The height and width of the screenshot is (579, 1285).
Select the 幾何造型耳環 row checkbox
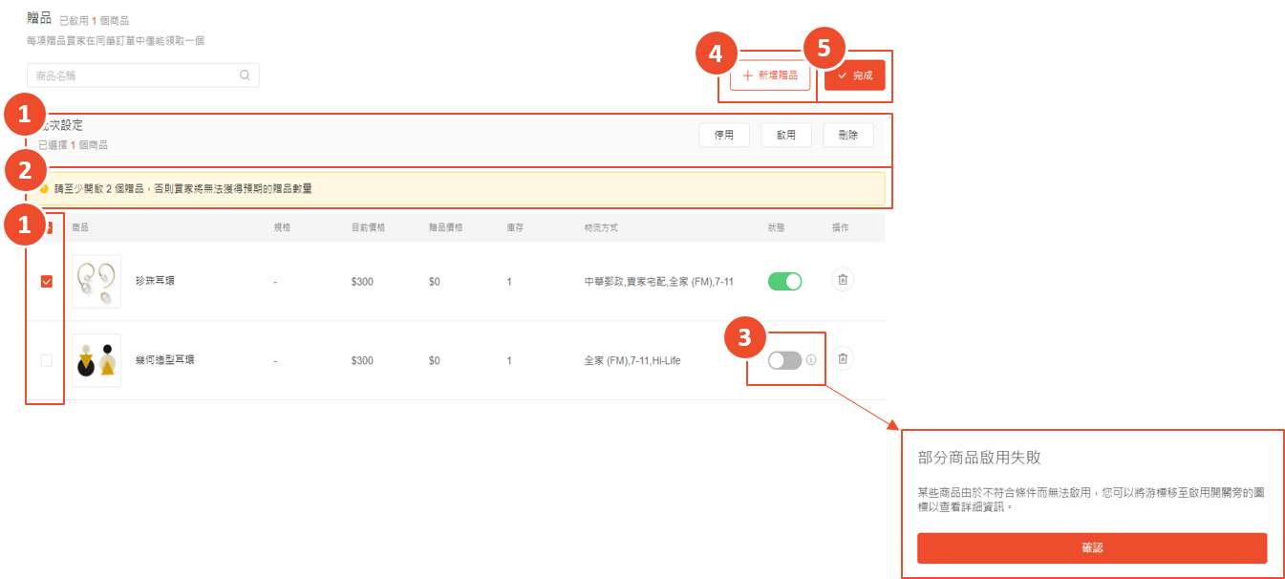(x=46, y=360)
